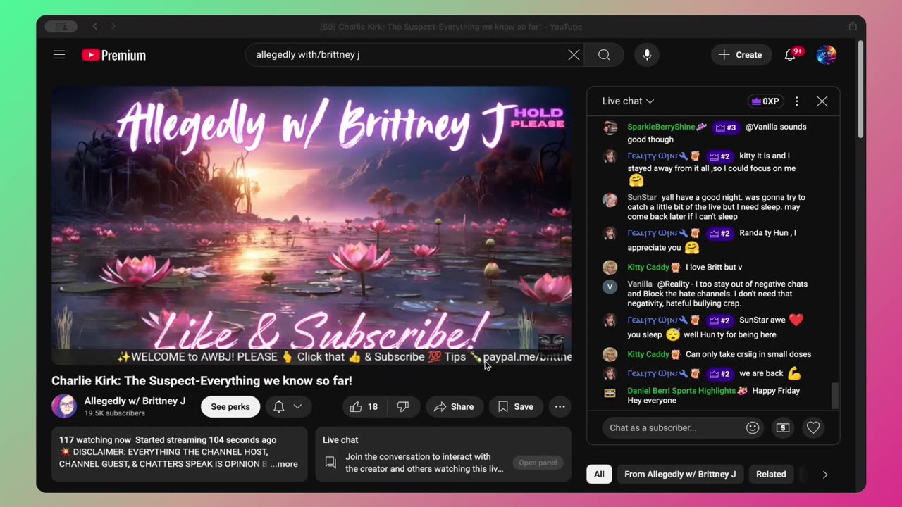Image resolution: width=902 pixels, height=507 pixels.
Task: Go to YouTube Premium home logo
Action: 113,55
